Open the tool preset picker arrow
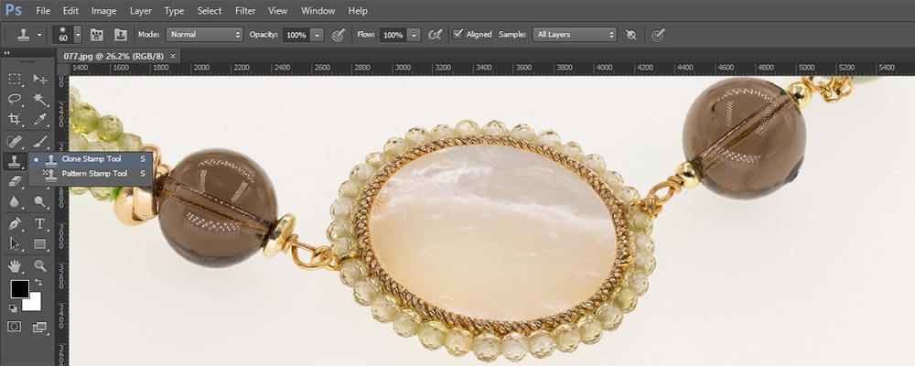 click(39, 35)
